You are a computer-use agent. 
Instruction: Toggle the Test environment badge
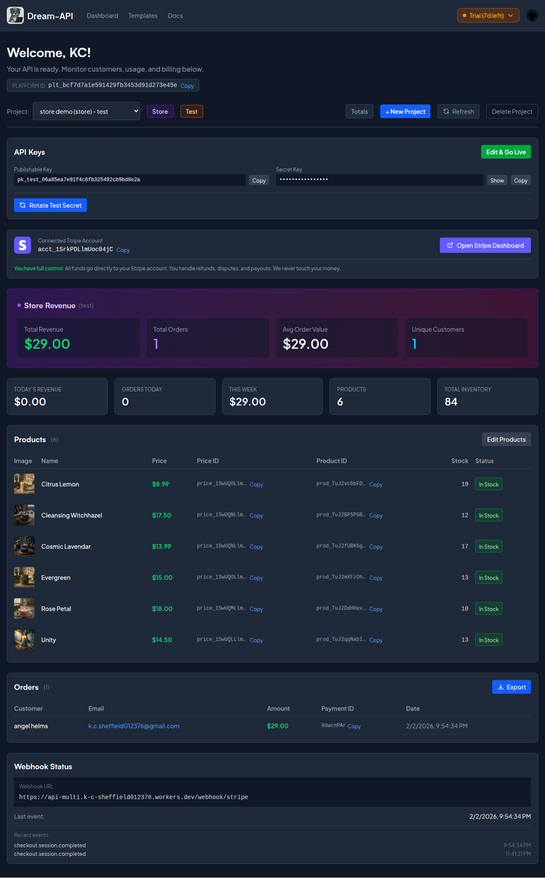(192, 112)
